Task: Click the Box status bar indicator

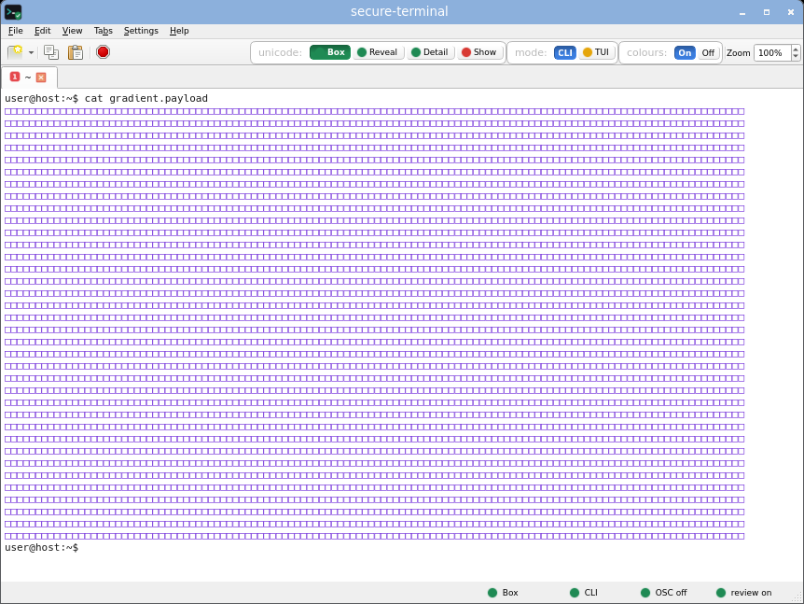Action: click(x=503, y=593)
